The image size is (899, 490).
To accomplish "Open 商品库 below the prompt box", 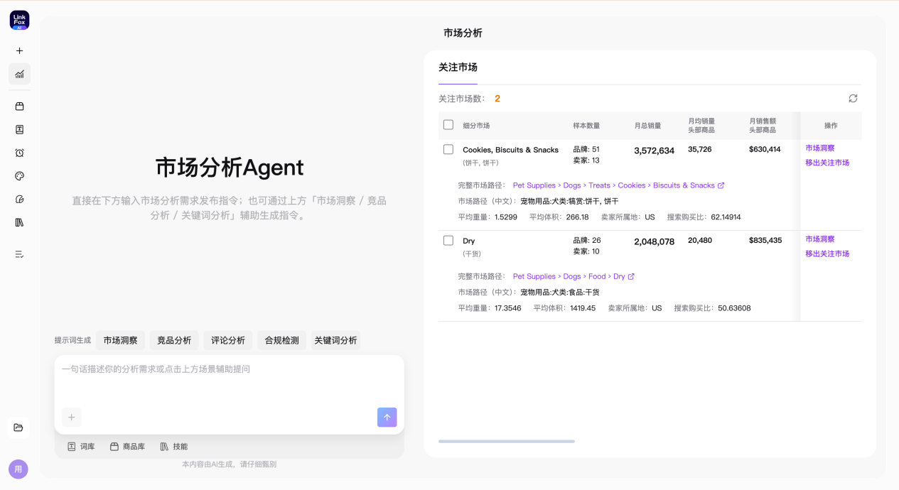I will [127, 447].
